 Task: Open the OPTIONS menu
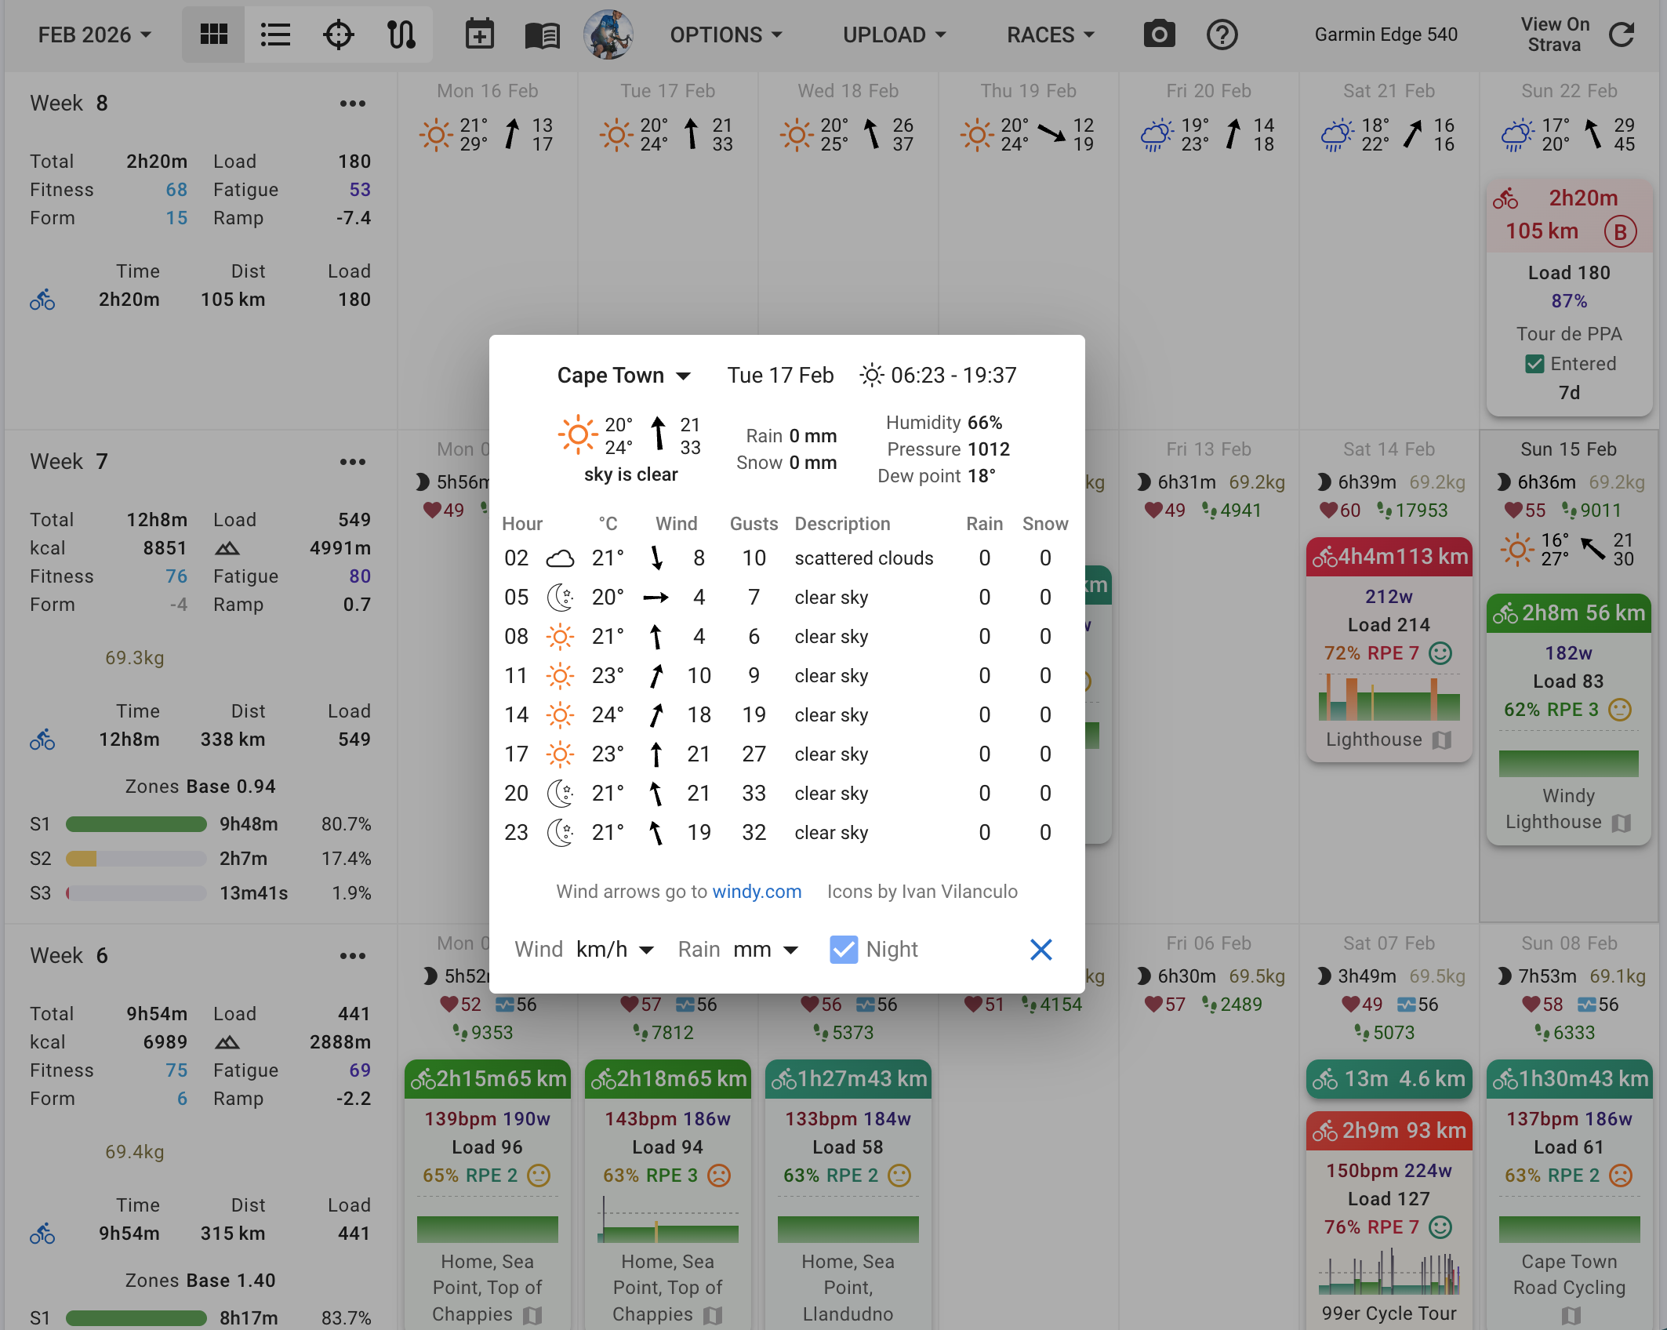(x=726, y=35)
